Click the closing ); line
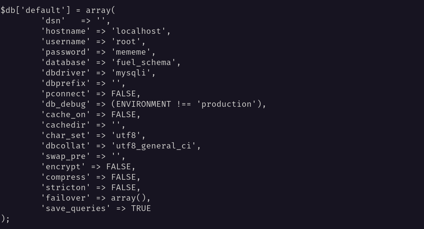 click(5, 219)
